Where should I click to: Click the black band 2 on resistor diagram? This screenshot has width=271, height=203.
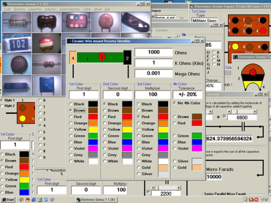(x=127, y=58)
